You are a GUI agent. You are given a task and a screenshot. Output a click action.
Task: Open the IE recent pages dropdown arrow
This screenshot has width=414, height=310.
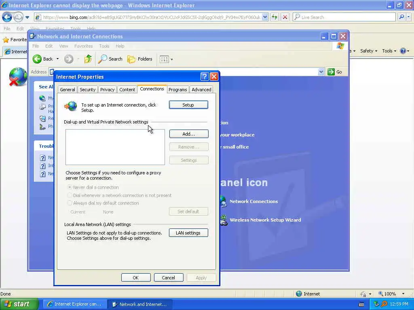tap(27, 17)
